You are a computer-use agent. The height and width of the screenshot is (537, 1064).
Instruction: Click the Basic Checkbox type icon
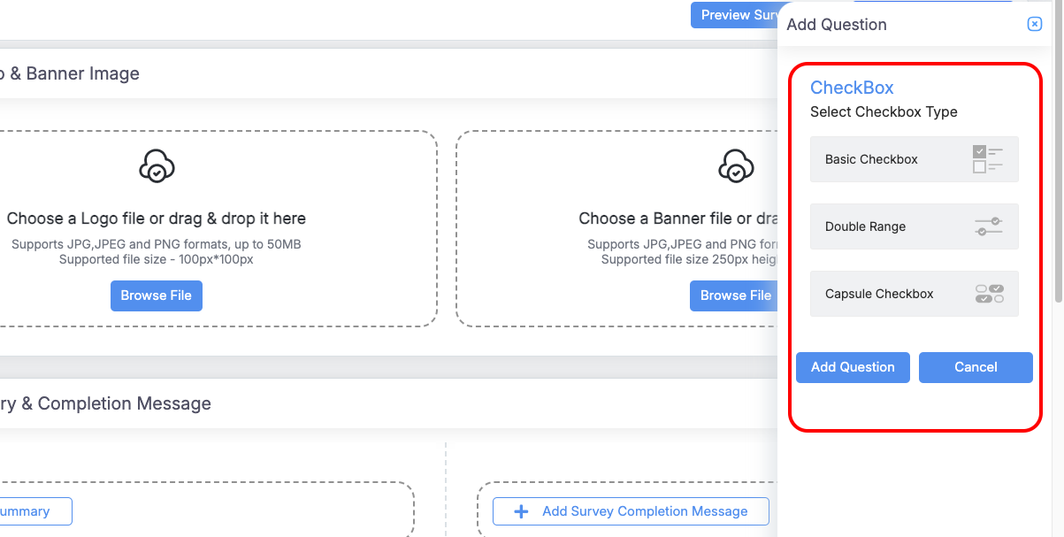988,159
